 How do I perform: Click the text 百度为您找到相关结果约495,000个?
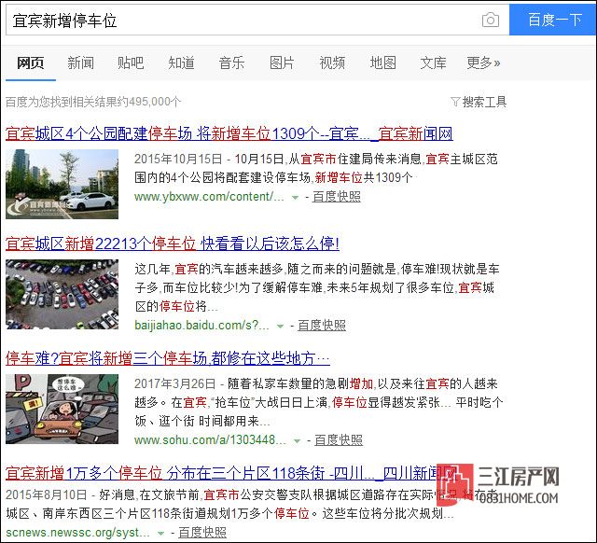93,102
